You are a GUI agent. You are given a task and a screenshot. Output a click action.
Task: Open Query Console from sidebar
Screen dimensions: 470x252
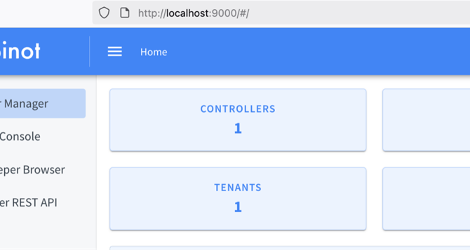pos(43,136)
